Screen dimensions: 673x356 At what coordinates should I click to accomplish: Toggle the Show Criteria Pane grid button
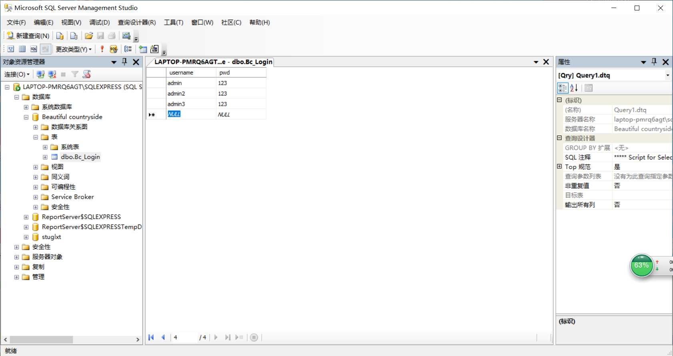pos(22,49)
